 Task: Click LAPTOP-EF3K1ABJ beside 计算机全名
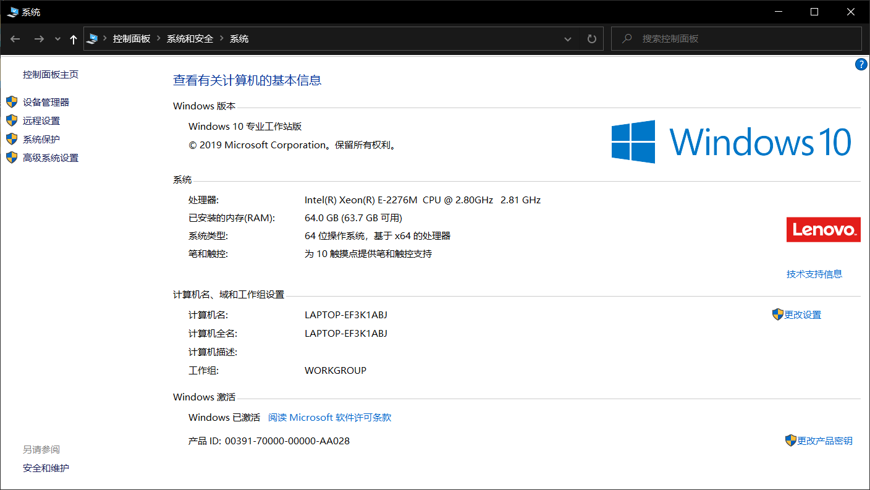346,334
